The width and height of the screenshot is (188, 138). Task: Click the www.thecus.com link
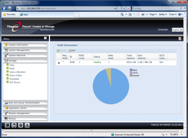47,30
